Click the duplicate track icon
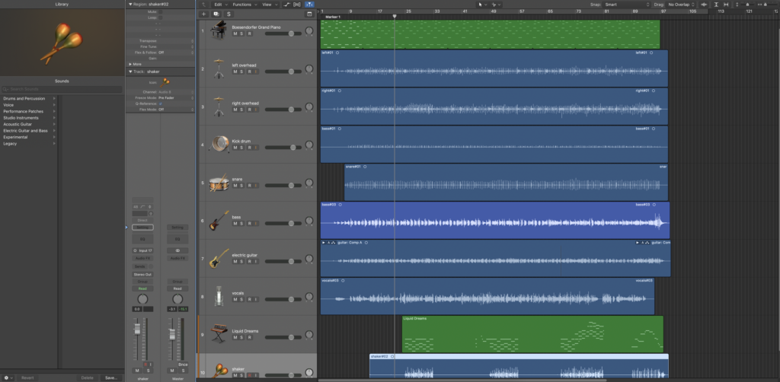 216,14
